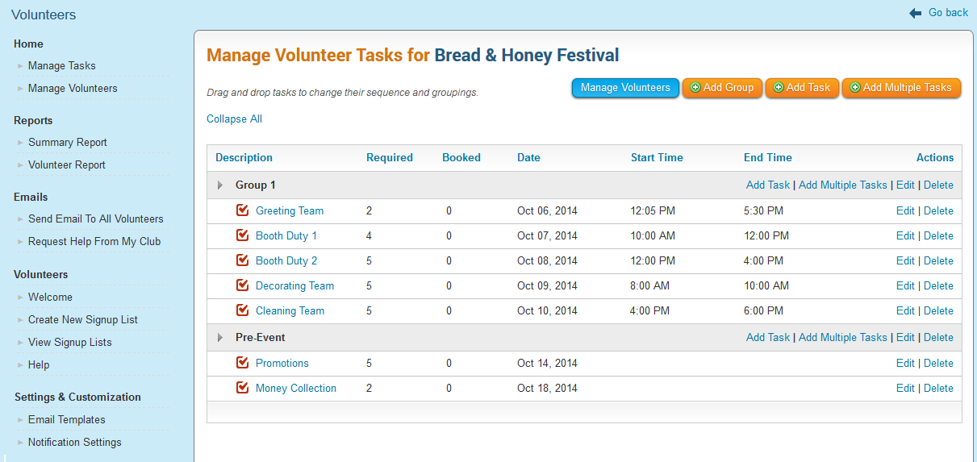
Task: Open the Promotions task link
Action: (282, 364)
